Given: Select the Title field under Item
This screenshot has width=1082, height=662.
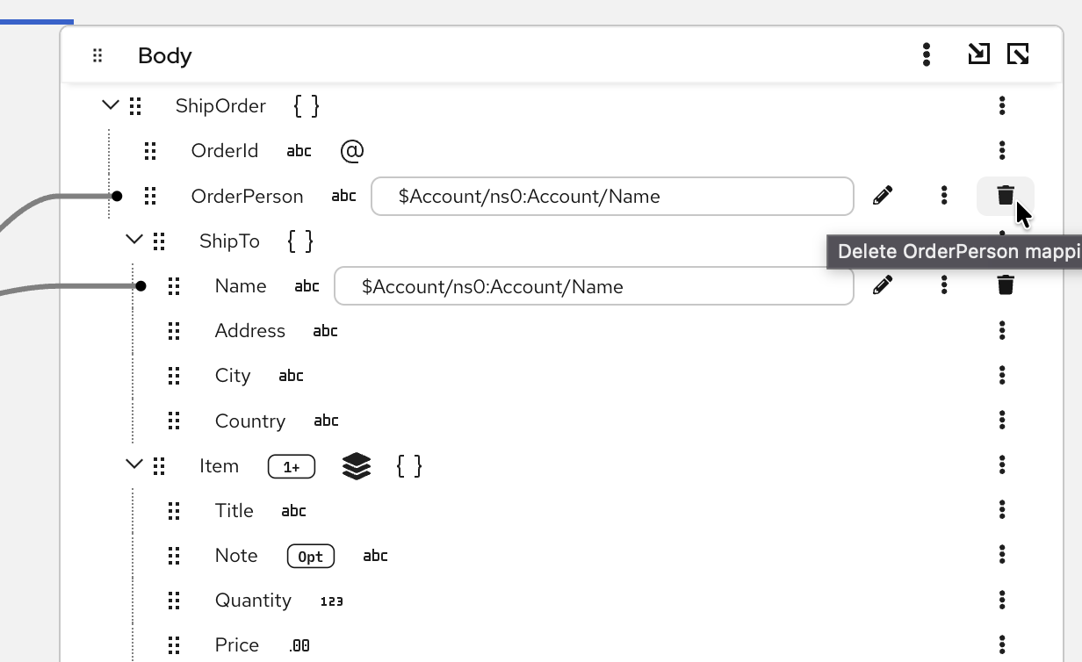Looking at the screenshot, I should click(234, 511).
